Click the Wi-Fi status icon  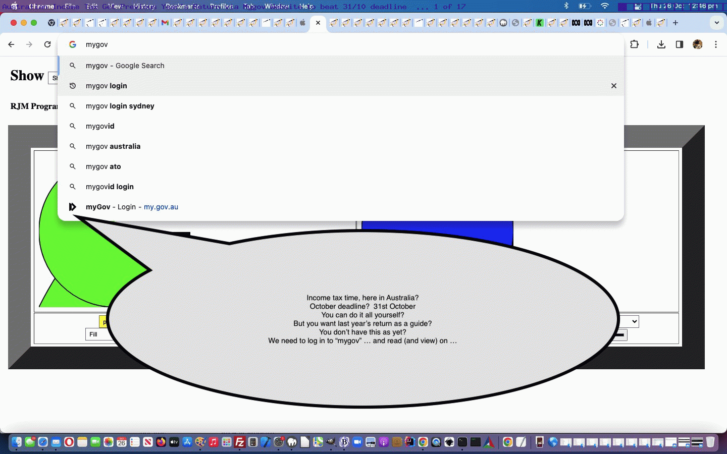tap(605, 6)
